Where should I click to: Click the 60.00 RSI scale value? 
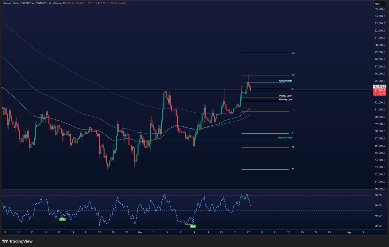378,206
